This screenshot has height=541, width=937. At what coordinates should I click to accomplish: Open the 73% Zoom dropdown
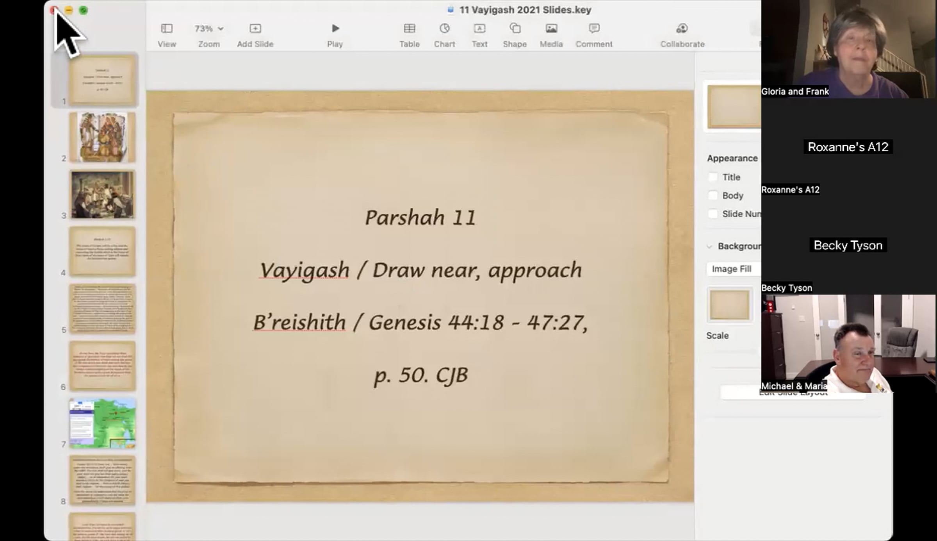pyautogui.click(x=209, y=29)
